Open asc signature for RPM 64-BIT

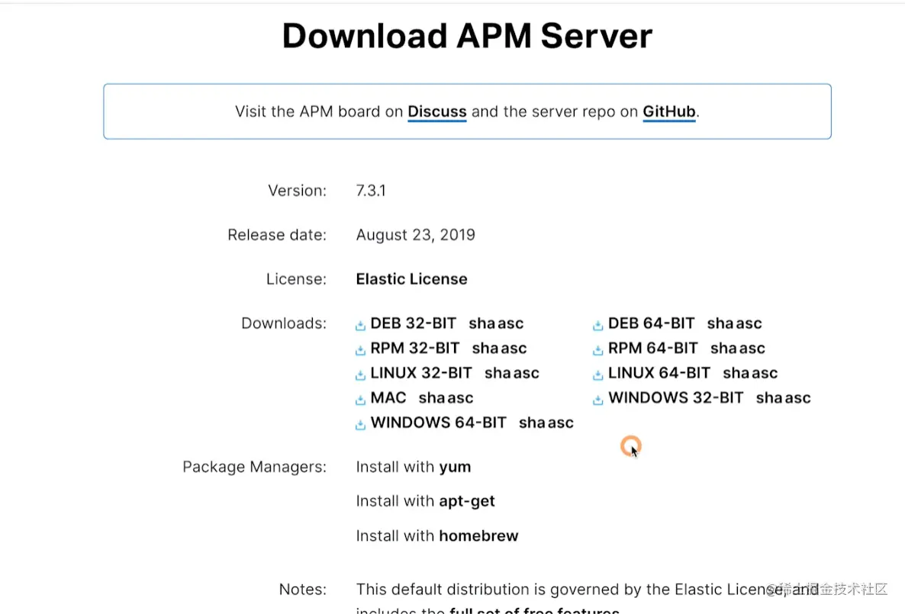point(752,348)
